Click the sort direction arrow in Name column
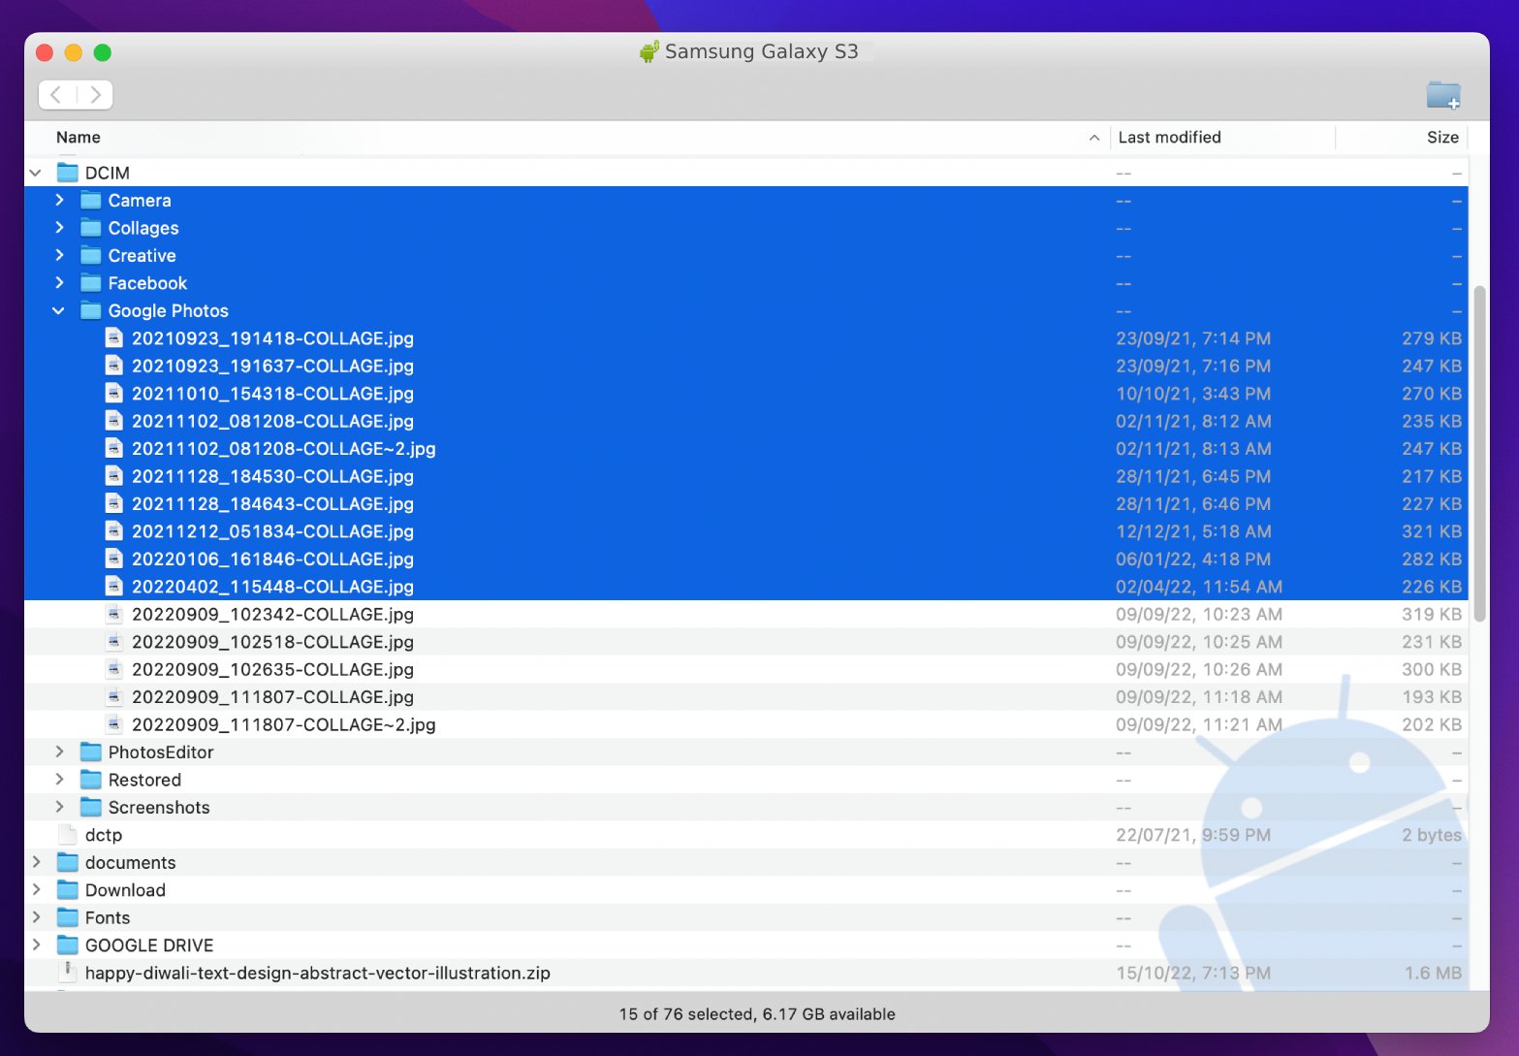 (1094, 138)
